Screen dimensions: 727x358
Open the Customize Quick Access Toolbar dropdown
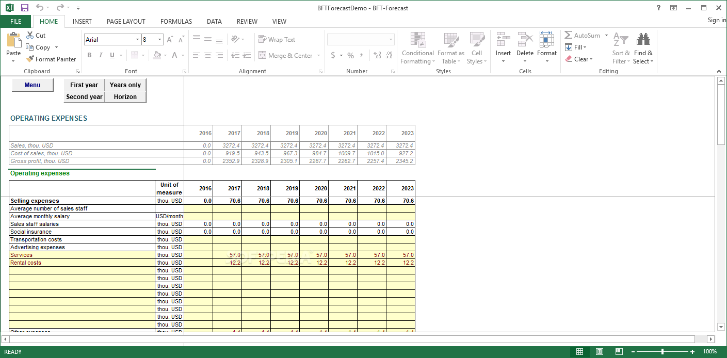coord(78,8)
